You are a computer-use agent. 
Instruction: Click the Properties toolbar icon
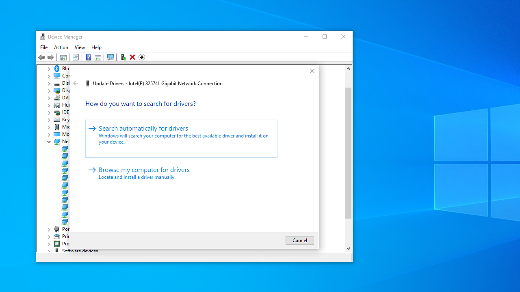76,57
